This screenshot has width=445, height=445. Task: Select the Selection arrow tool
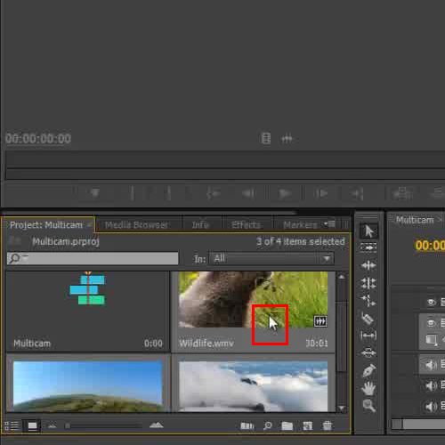point(368,231)
